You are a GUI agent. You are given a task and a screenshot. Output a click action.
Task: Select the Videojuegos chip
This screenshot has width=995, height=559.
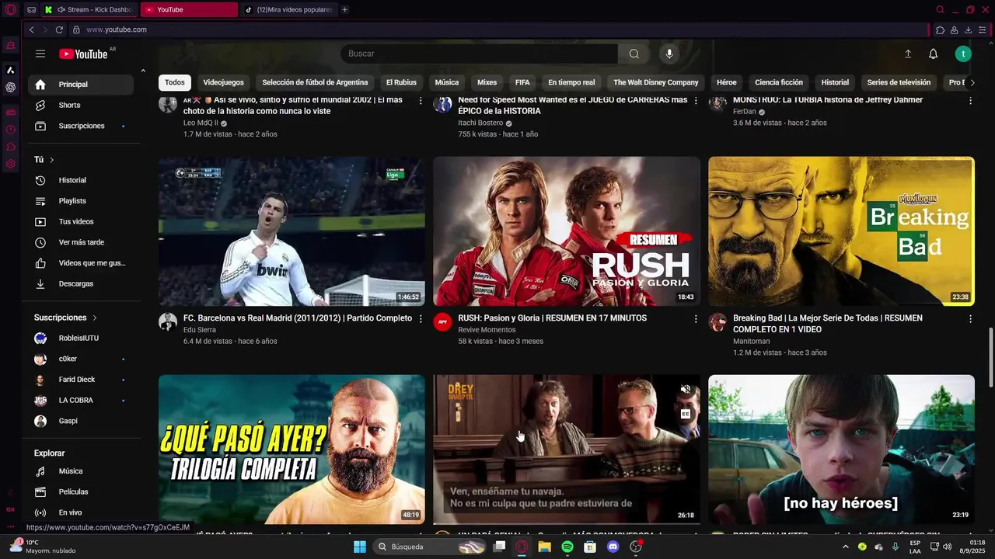coord(223,82)
